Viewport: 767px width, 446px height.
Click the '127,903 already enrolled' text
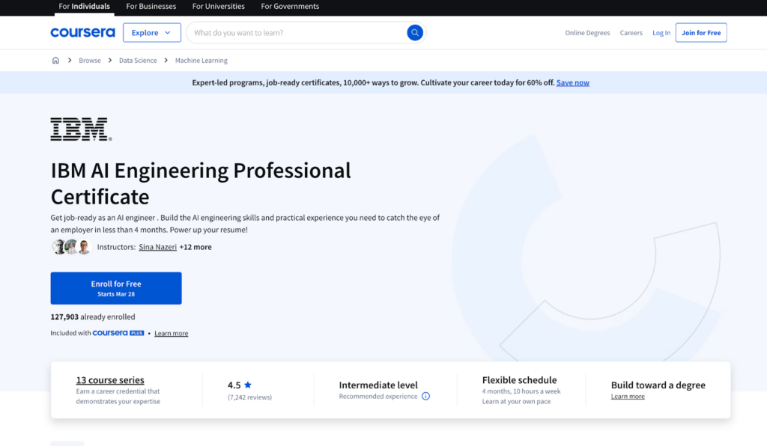tap(93, 317)
